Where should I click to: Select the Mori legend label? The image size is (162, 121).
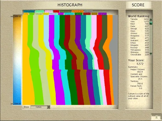pos(32,14)
